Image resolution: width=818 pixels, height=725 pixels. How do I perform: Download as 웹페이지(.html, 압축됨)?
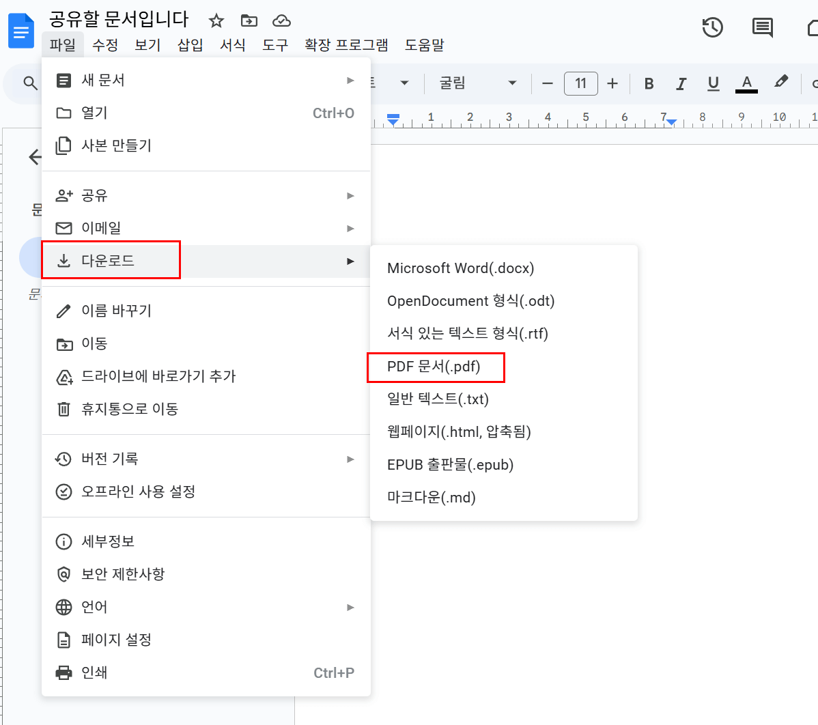504,432
